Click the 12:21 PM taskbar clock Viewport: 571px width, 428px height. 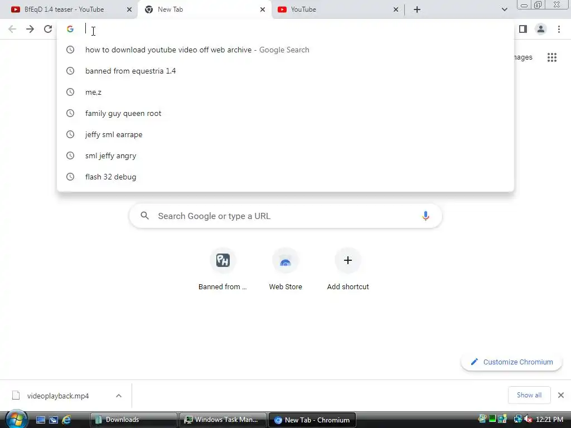click(x=549, y=419)
